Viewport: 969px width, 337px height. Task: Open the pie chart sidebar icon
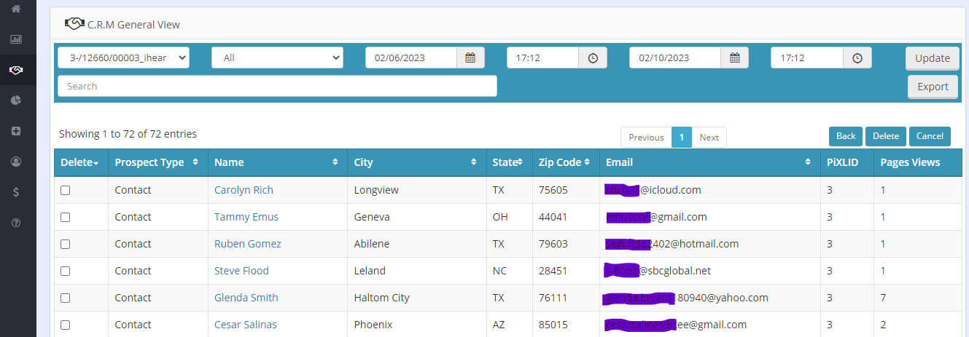tap(15, 100)
